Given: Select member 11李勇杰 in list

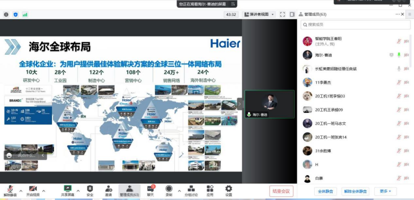Looking at the screenshot, I should coord(356,83).
